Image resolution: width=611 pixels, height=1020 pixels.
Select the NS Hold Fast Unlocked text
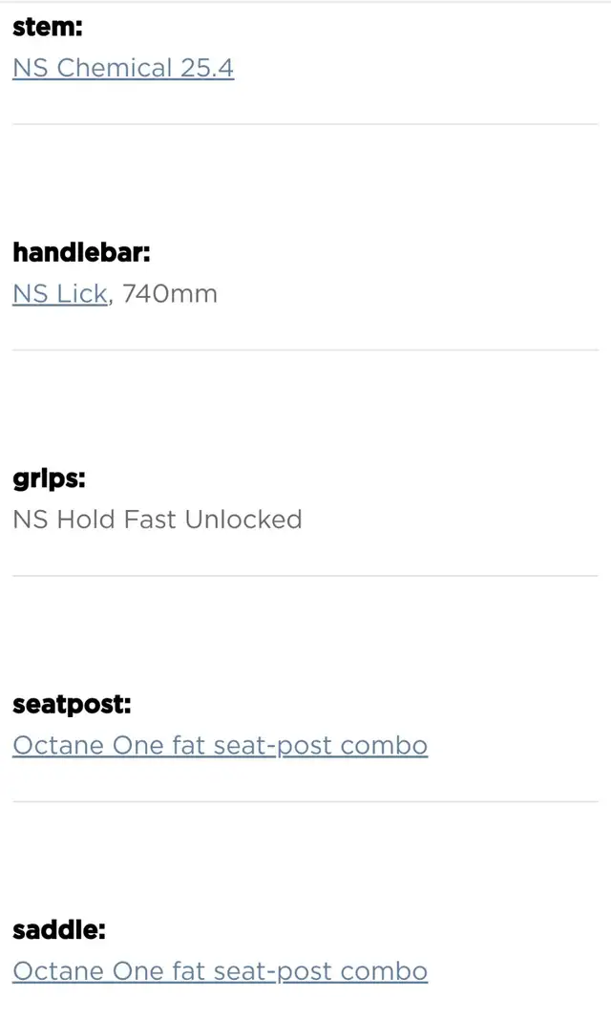point(158,520)
